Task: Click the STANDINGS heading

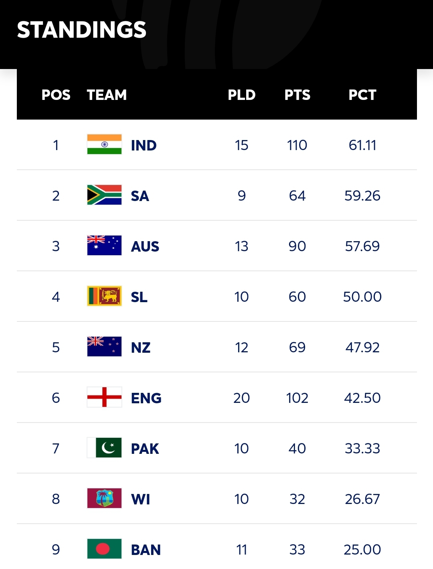Action: (x=82, y=30)
